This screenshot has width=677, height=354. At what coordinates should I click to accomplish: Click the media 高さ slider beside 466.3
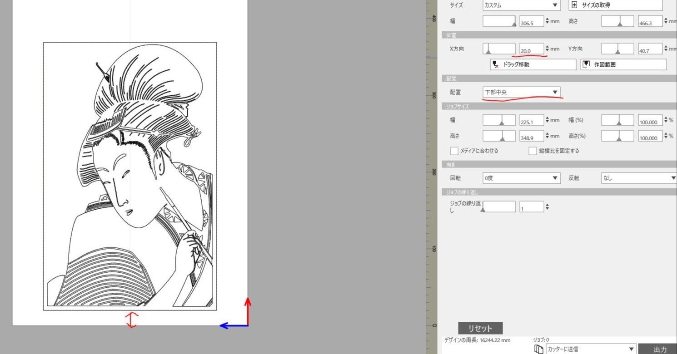[x=617, y=21]
